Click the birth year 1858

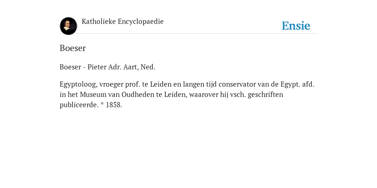(114, 105)
